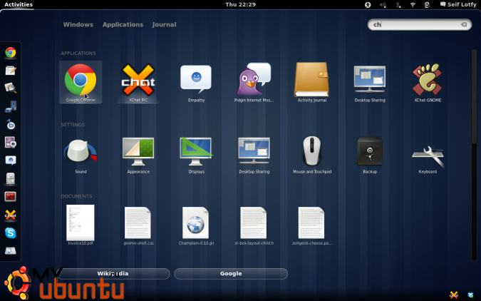Open Mouse and Touchpad settings
481x301 pixels.
click(x=312, y=154)
